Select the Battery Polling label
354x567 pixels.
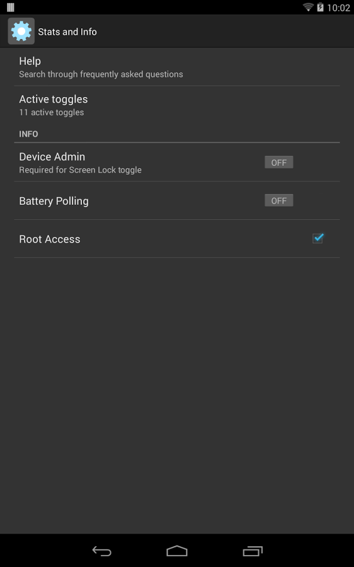click(x=54, y=201)
